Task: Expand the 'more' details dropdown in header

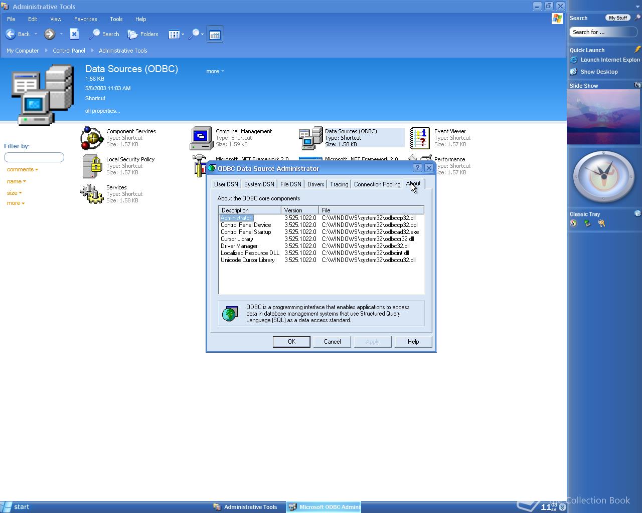Action: 215,71
